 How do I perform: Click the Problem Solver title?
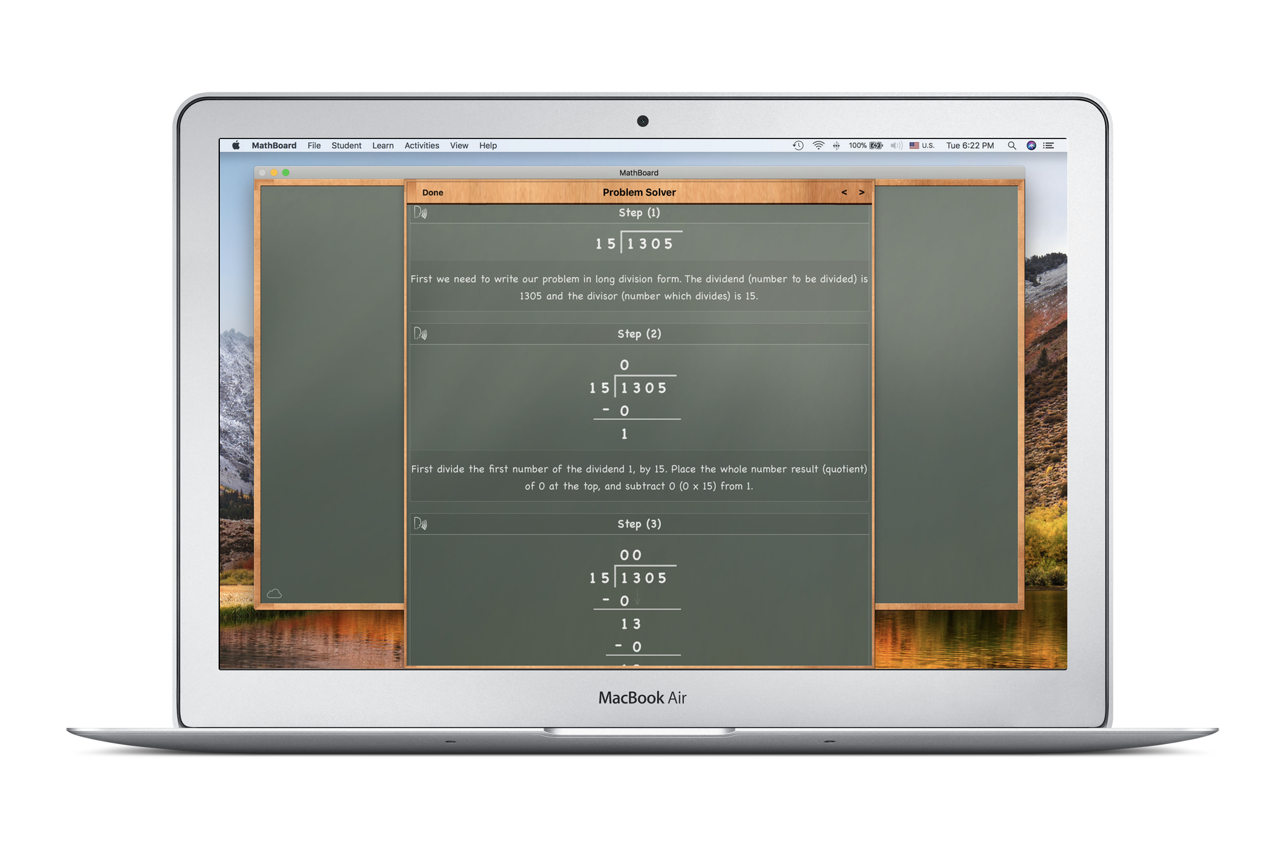[639, 192]
